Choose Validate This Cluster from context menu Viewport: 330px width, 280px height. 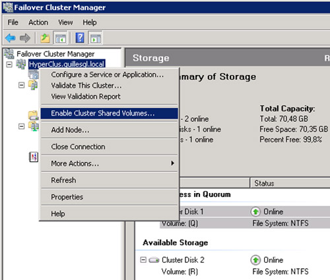tap(110, 86)
